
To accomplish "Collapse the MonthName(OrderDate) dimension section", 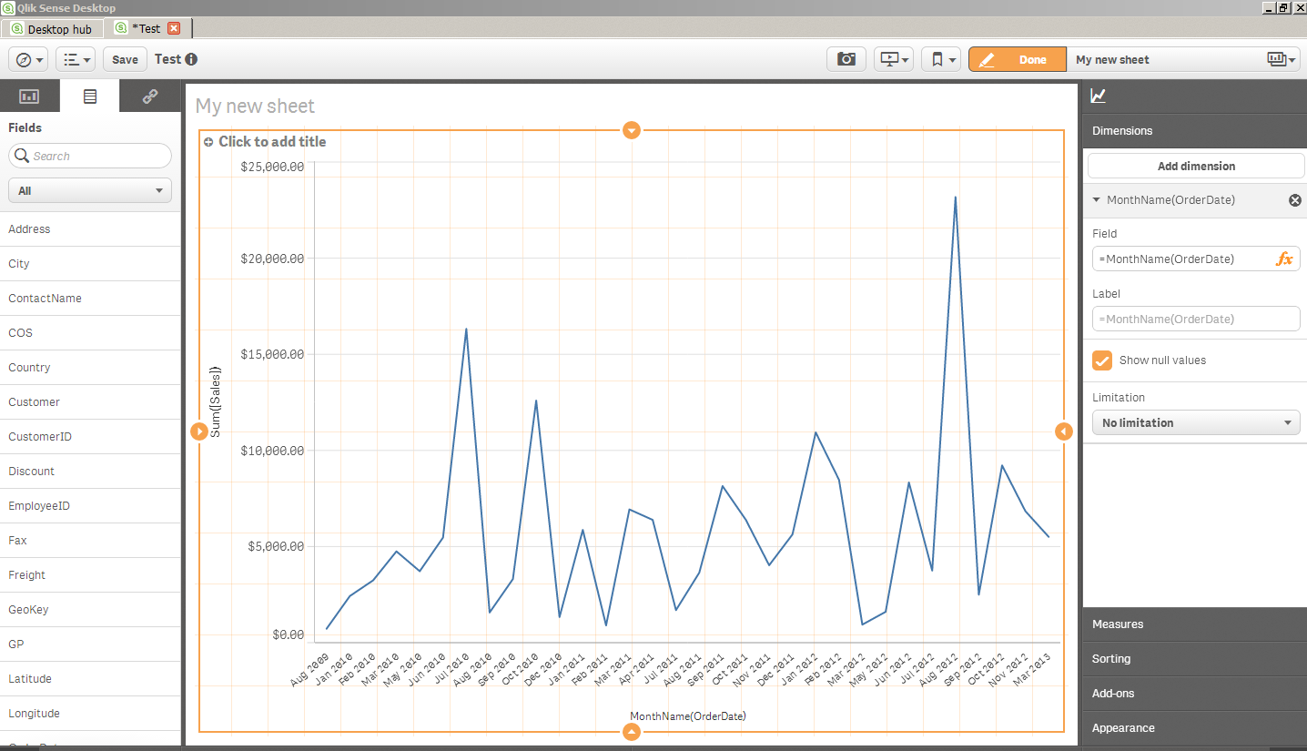I will (1097, 200).
